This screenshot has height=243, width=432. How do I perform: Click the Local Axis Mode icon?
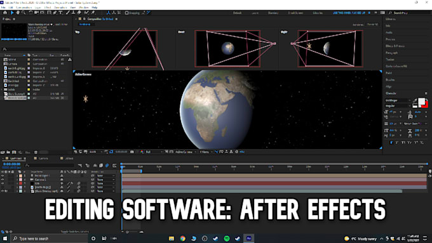coord(108,13)
